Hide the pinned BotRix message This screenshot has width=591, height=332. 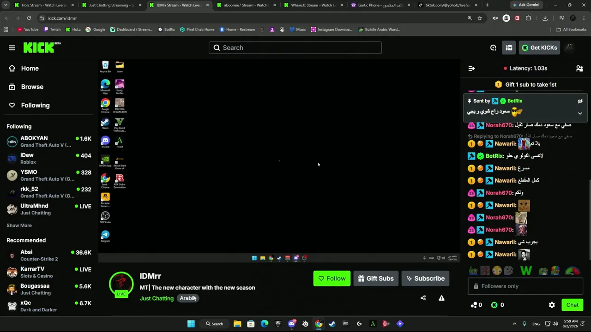click(580, 101)
